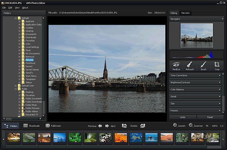Image resolution: width=227 pixels, height=150 pixels.
Task: Click the Next arrow icon
Action: pos(107,126)
